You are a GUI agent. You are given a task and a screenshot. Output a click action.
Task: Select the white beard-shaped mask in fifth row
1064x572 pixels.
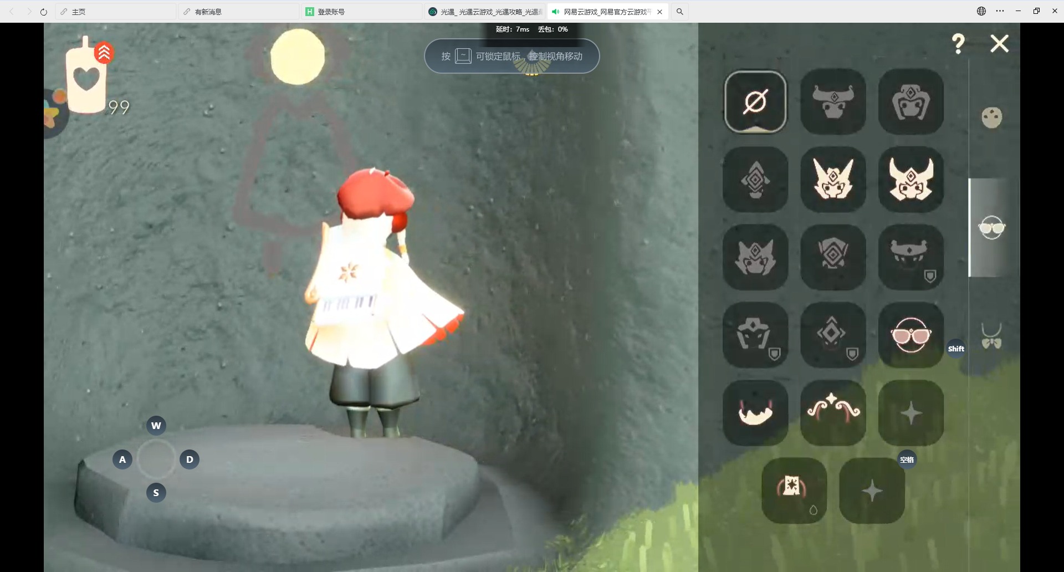point(755,413)
